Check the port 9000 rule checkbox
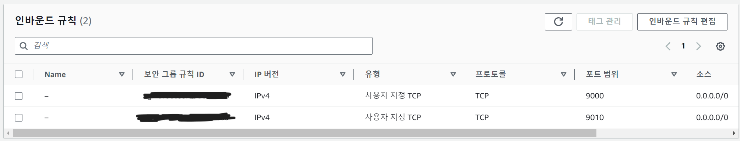Screen dimensions: 740x141 (x=19, y=96)
